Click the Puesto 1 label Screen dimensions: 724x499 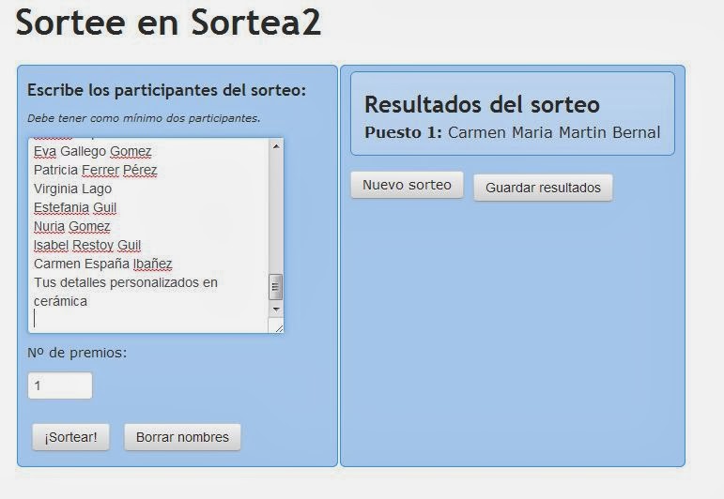tap(403, 132)
